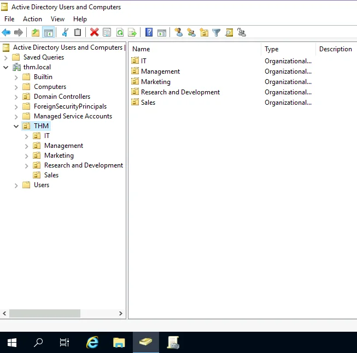This screenshot has width=357, height=353.
Task: Open taskbar Search magnifier
Action: point(38,342)
